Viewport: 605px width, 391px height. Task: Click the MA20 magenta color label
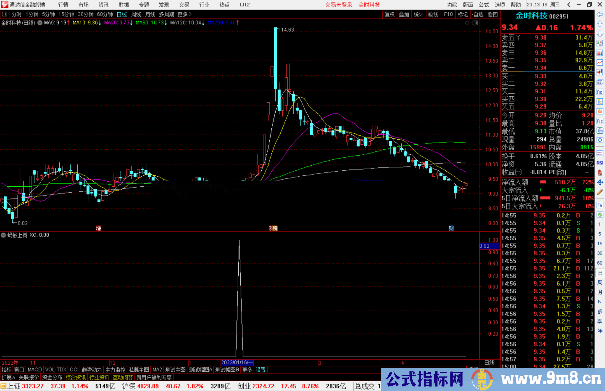click(117, 23)
